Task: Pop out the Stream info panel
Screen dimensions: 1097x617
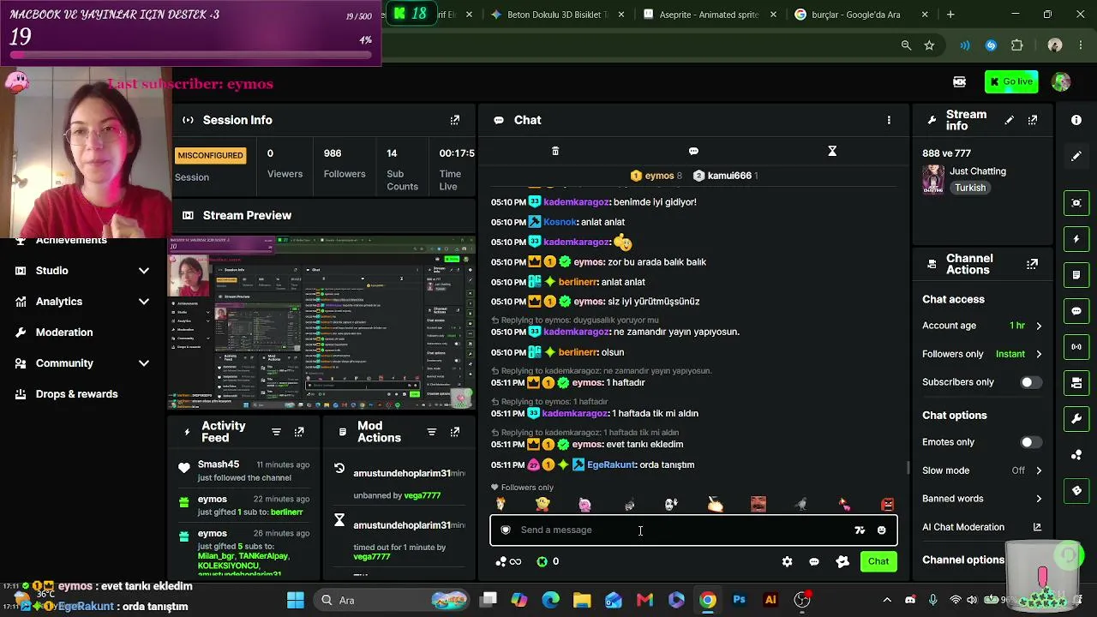Action: 1033,120
